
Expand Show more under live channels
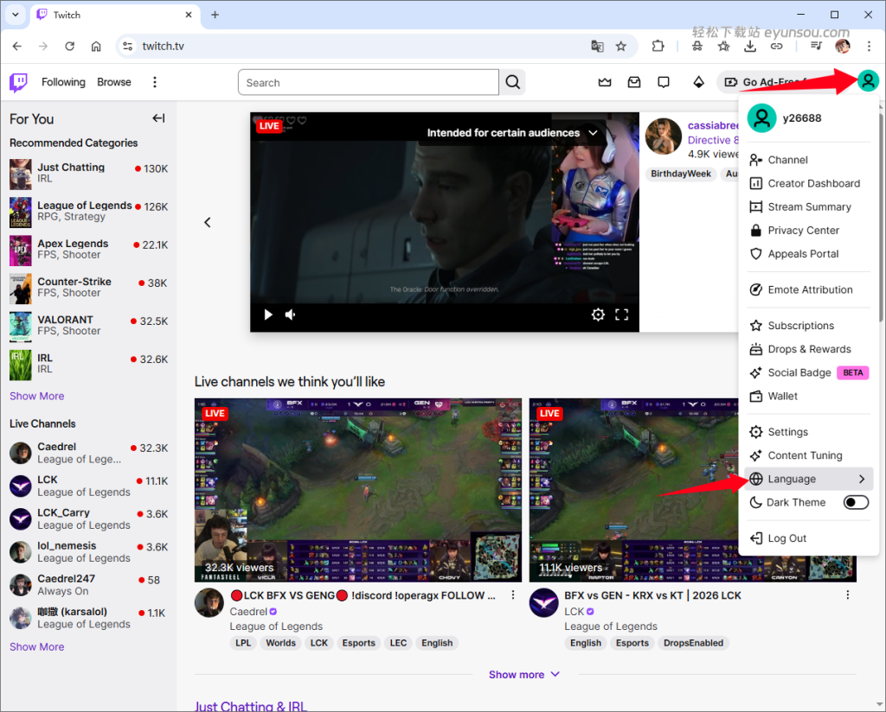coord(523,675)
